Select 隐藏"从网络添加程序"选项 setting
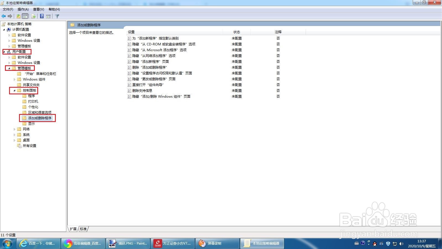Viewport: 442px width, 249px height. pos(154,56)
